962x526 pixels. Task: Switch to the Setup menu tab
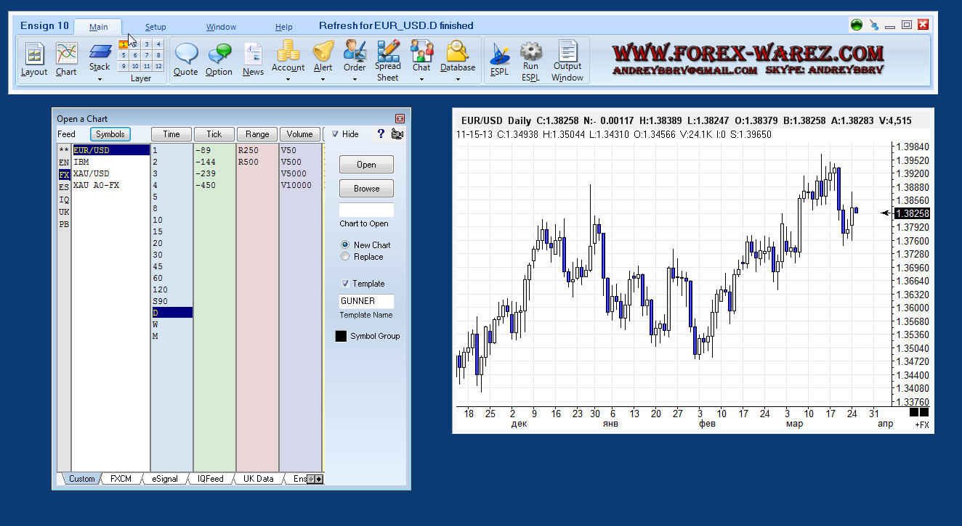pos(155,27)
